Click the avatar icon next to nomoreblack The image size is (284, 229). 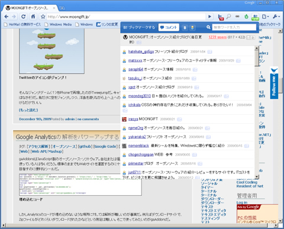[124, 146]
